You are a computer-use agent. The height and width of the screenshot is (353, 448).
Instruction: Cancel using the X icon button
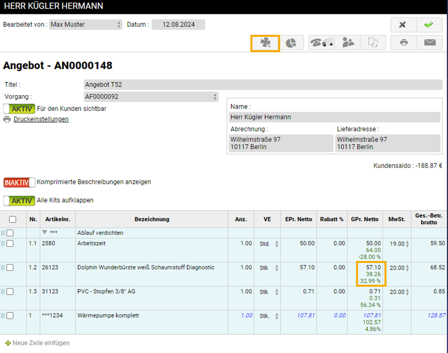pyautogui.click(x=403, y=25)
